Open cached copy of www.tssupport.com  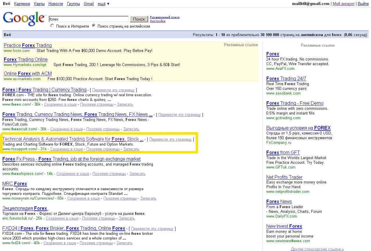66,149
